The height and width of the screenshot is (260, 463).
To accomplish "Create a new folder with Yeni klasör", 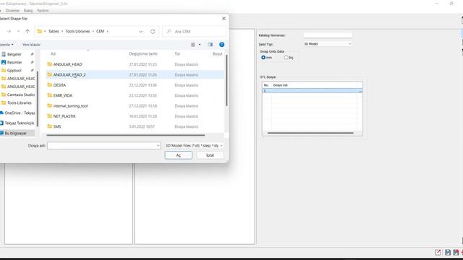I will (31, 45).
